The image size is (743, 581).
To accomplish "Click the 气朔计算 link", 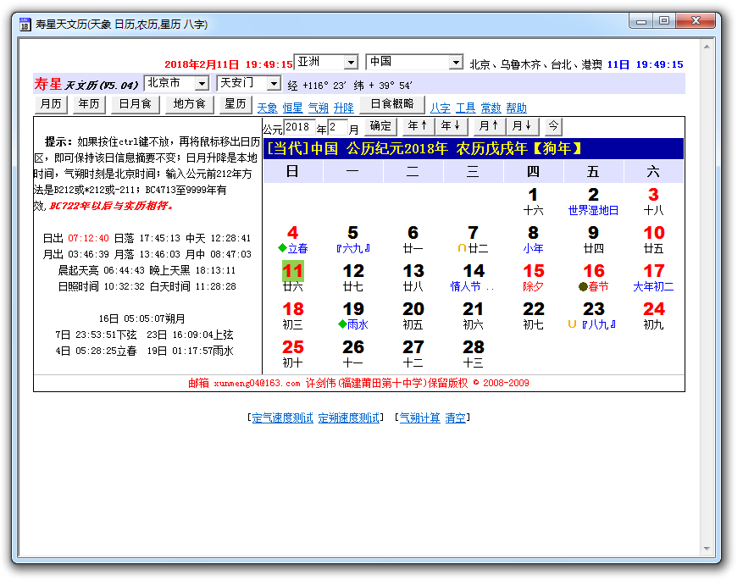I will [419, 418].
